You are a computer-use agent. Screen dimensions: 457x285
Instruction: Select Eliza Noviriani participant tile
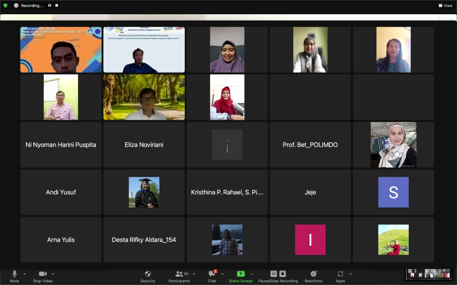pyautogui.click(x=144, y=145)
